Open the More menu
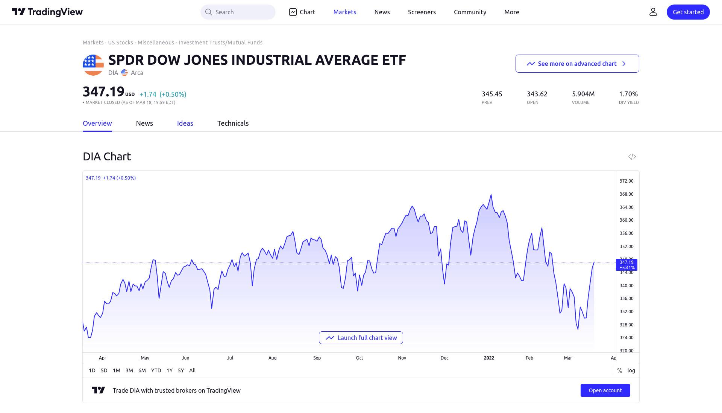 (512, 12)
